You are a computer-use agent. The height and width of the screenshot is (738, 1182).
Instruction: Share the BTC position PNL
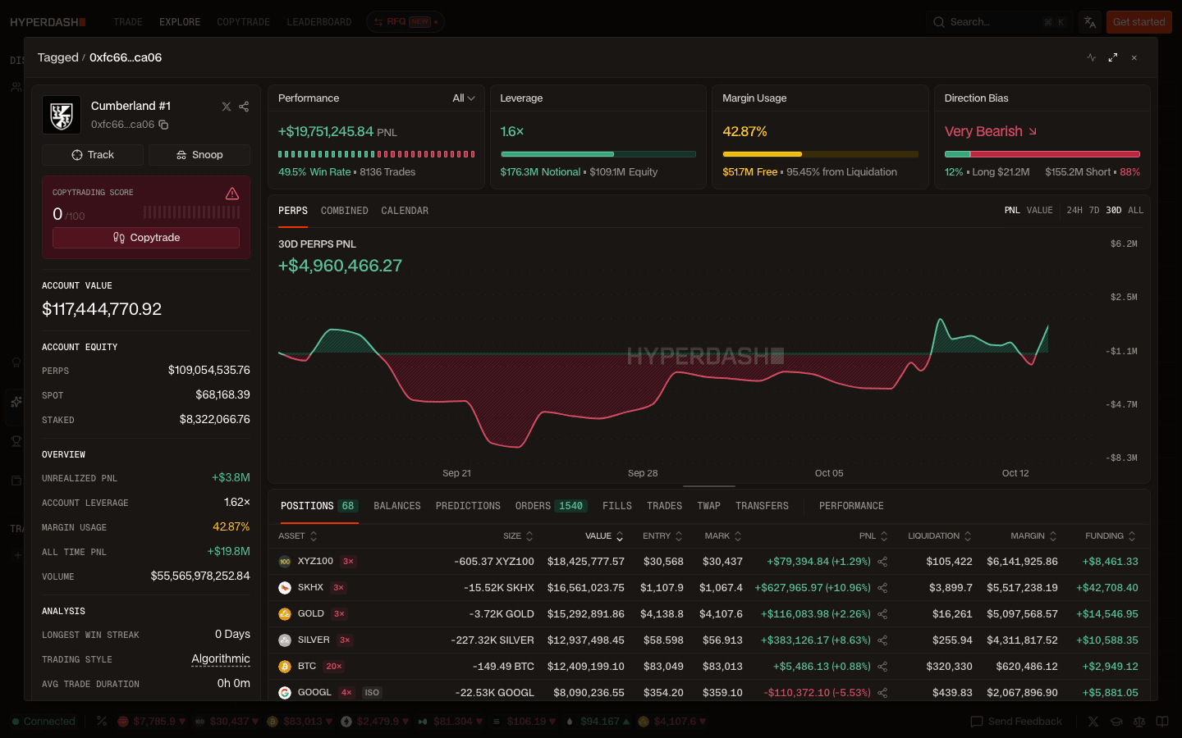point(883,667)
